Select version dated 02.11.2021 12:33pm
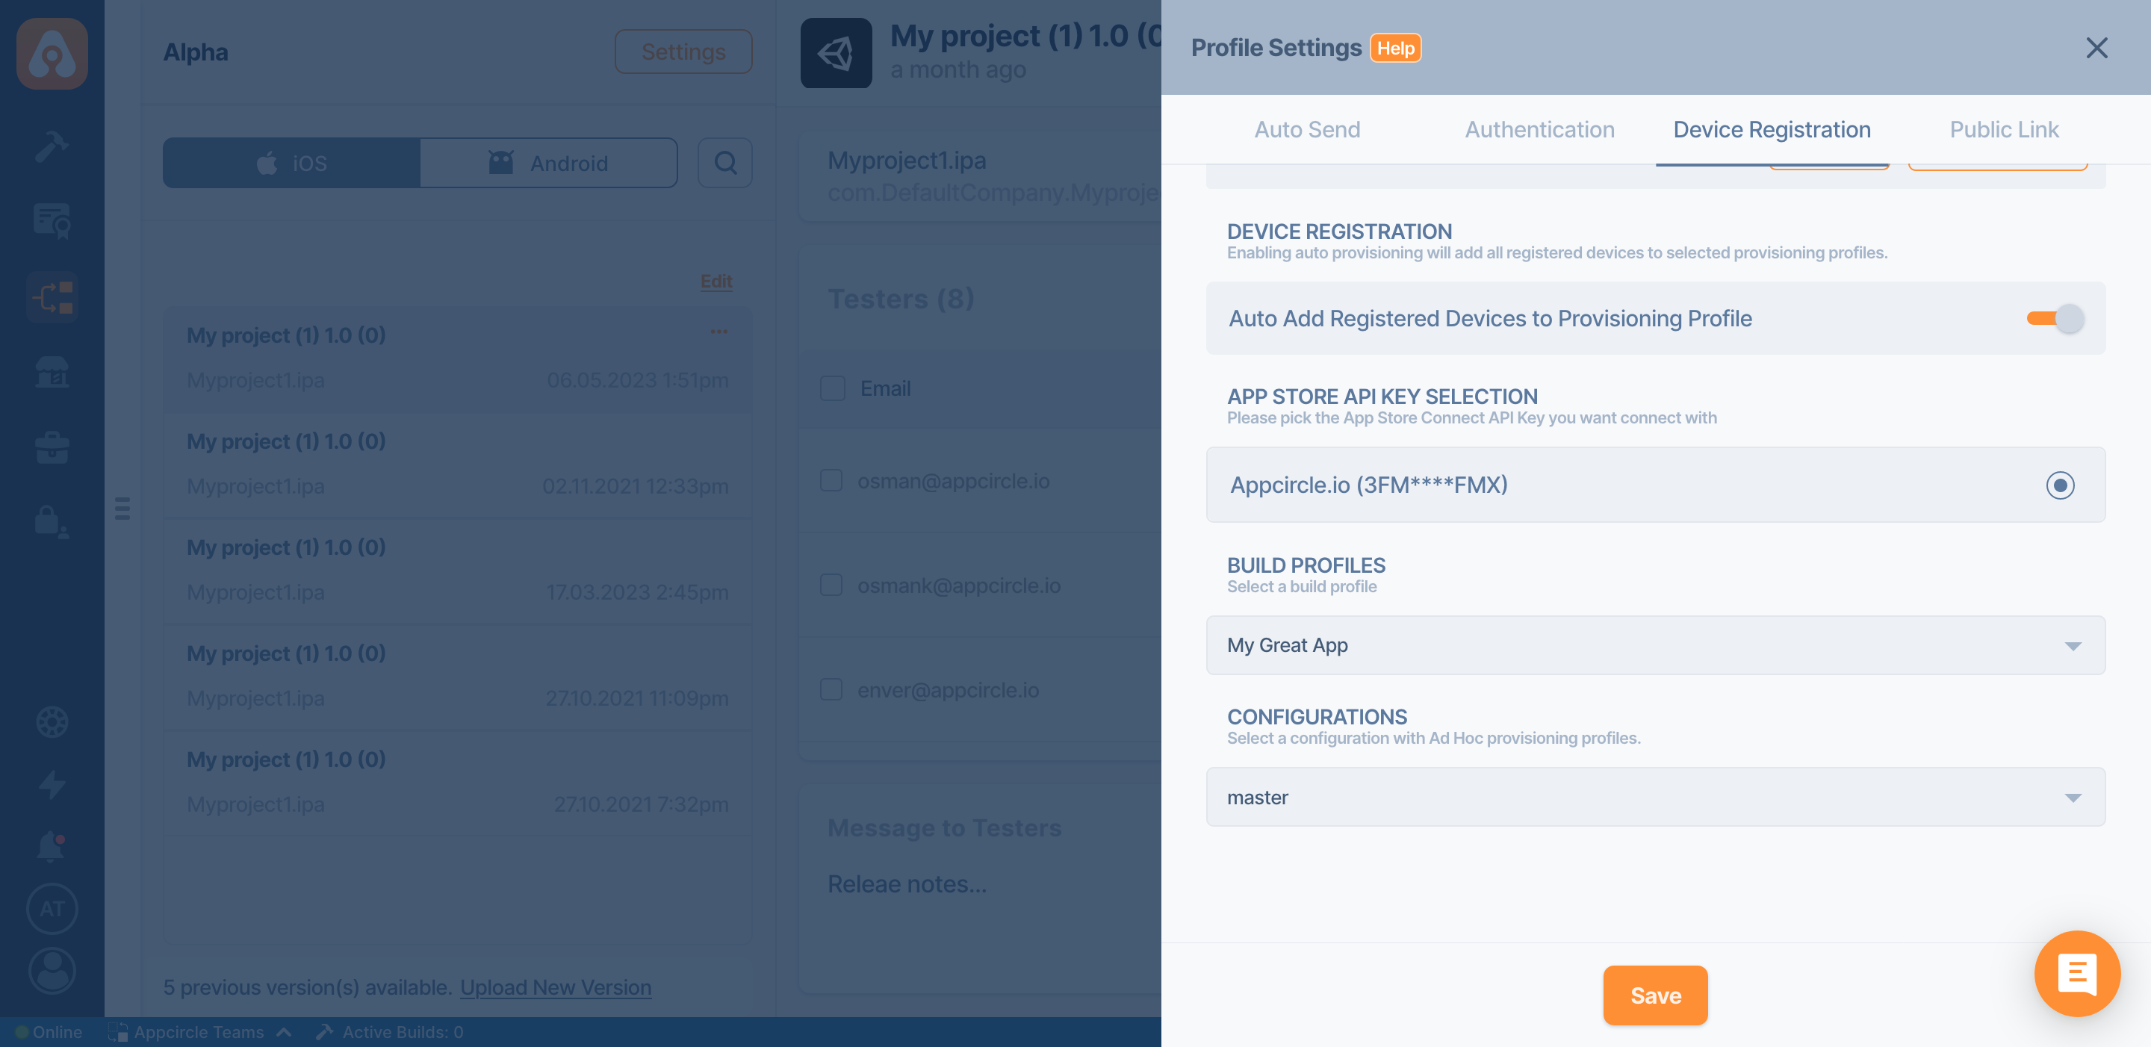The width and height of the screenshot is (2151, 1047). 458,466
